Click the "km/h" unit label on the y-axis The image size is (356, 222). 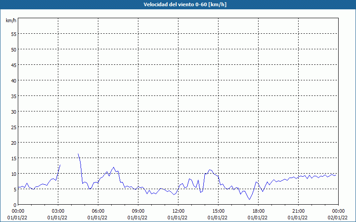[11, 20]
